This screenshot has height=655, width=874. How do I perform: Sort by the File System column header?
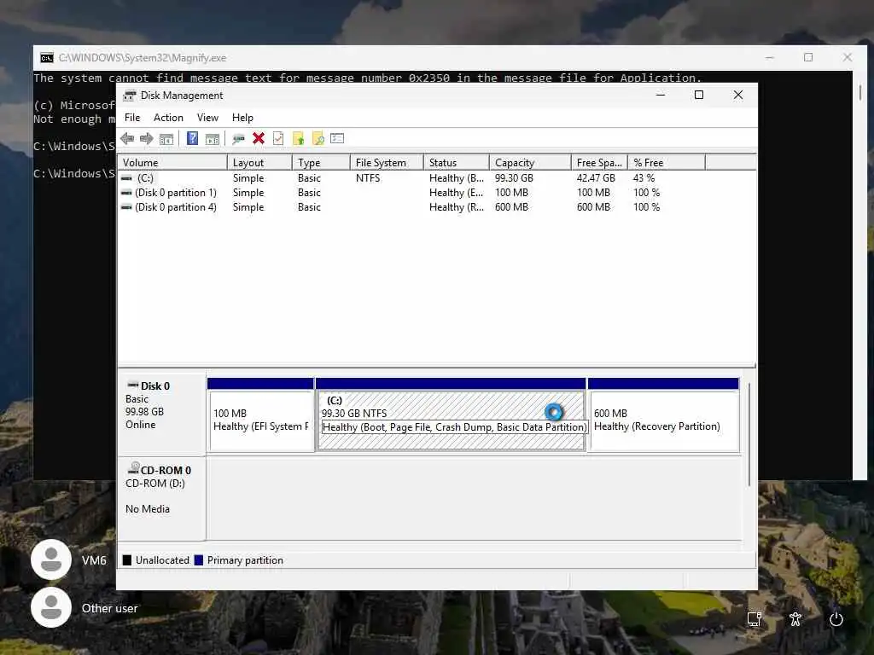(387, 163)
